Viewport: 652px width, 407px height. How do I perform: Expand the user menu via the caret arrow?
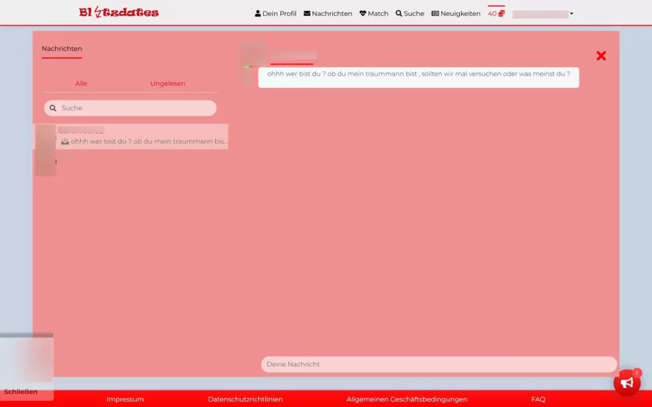571,13
